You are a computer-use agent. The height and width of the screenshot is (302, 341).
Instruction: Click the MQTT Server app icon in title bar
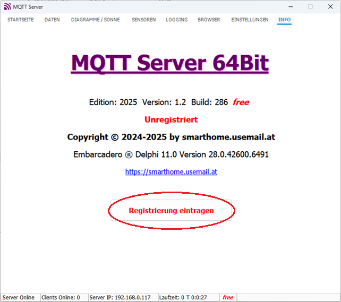(x=7, y=7)
